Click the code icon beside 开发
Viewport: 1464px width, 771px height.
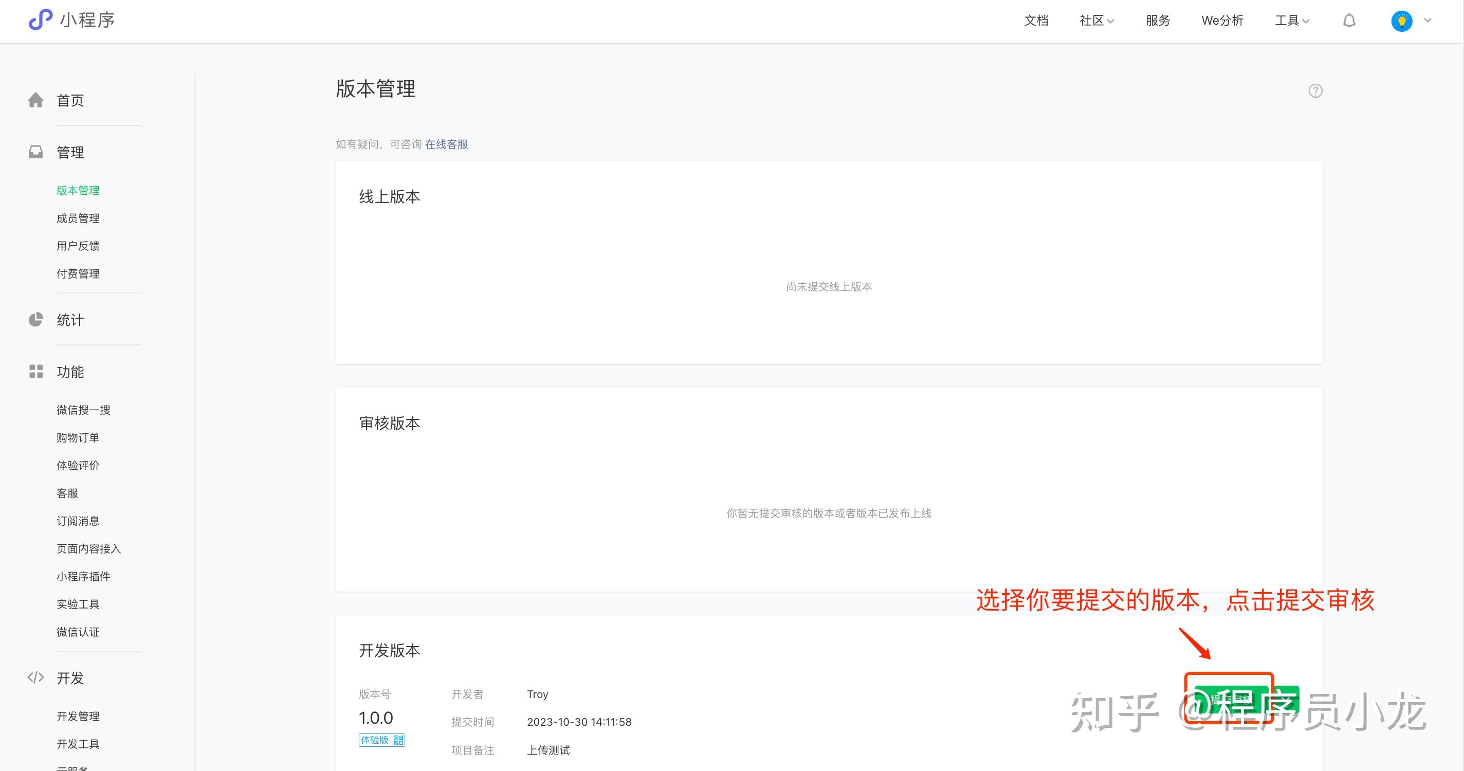(x=36, y=677)
